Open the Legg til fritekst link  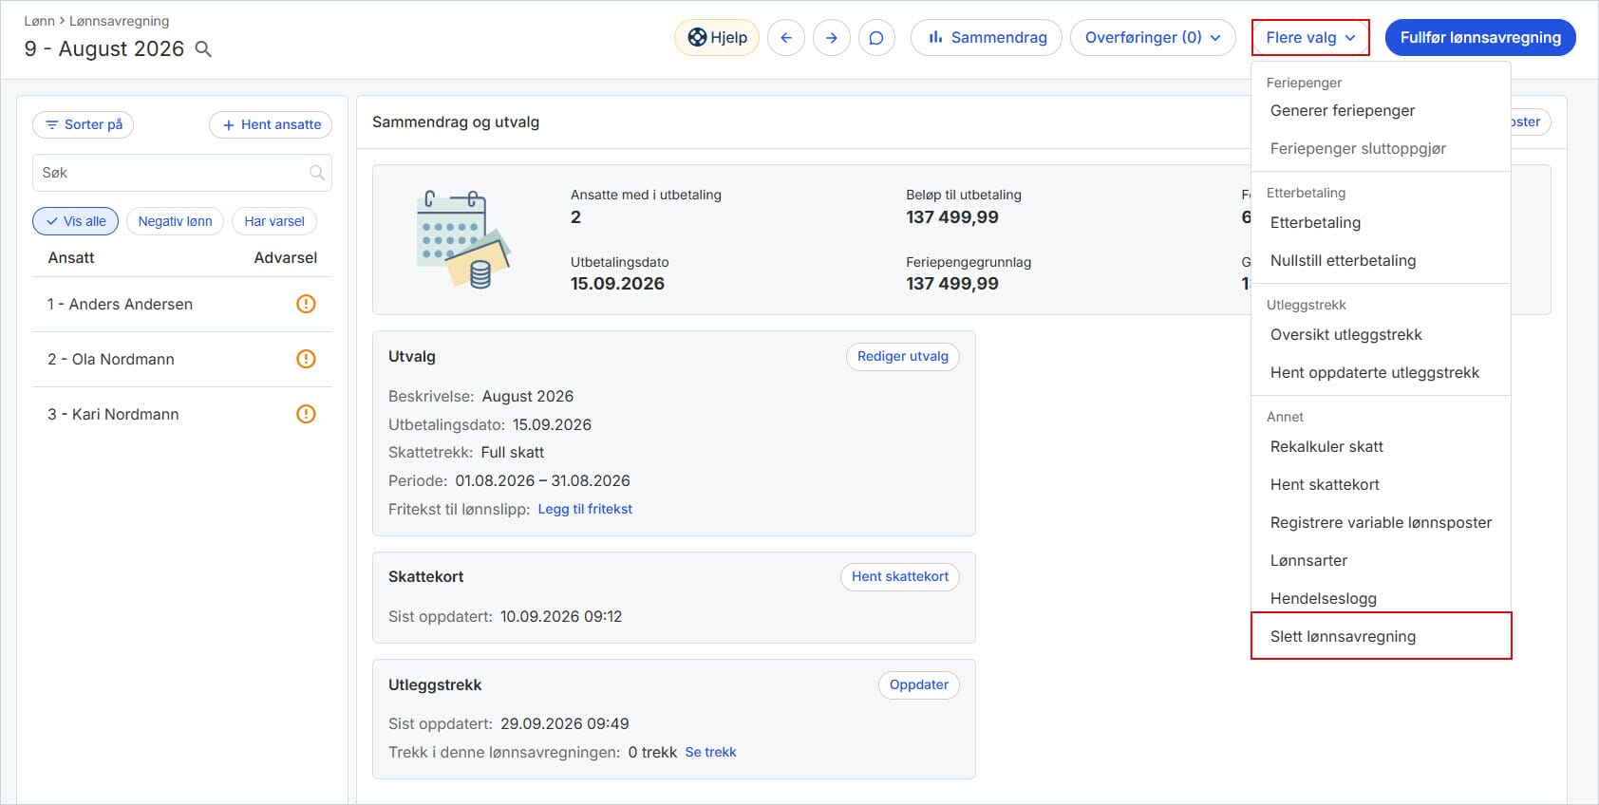(x=585, y=509)
